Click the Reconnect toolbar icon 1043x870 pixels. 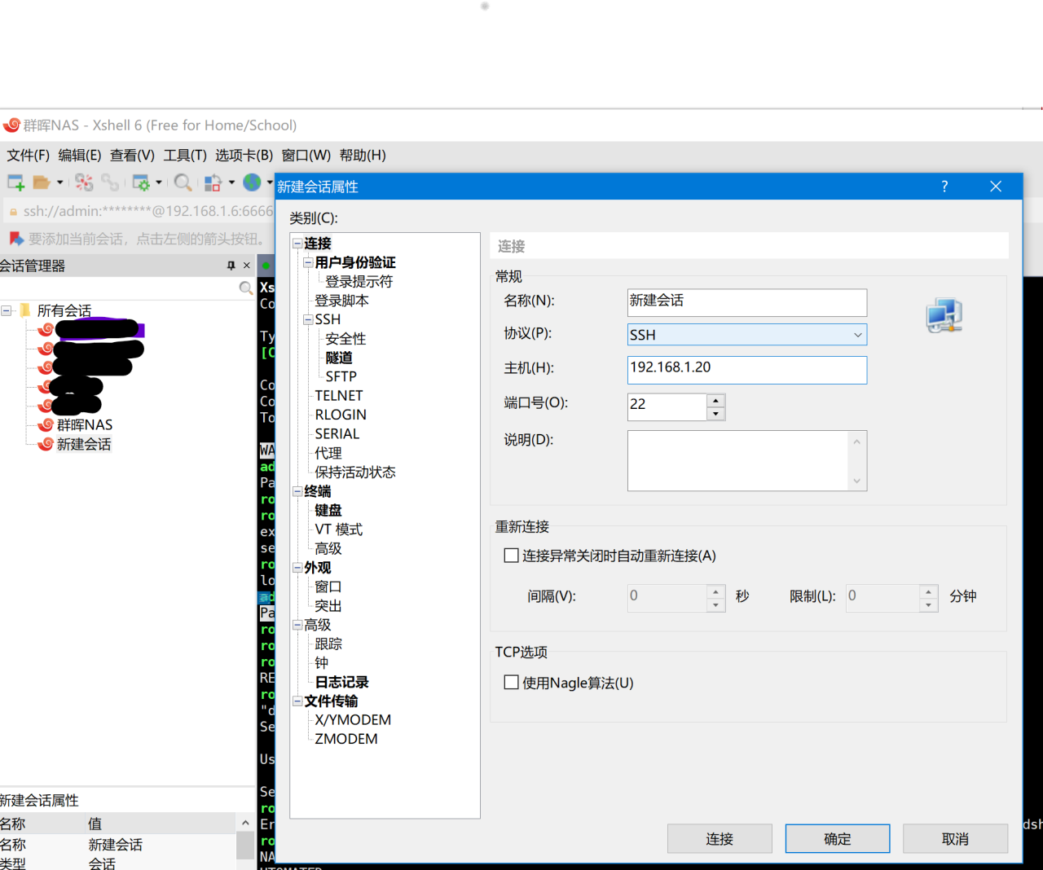(110, 182)
